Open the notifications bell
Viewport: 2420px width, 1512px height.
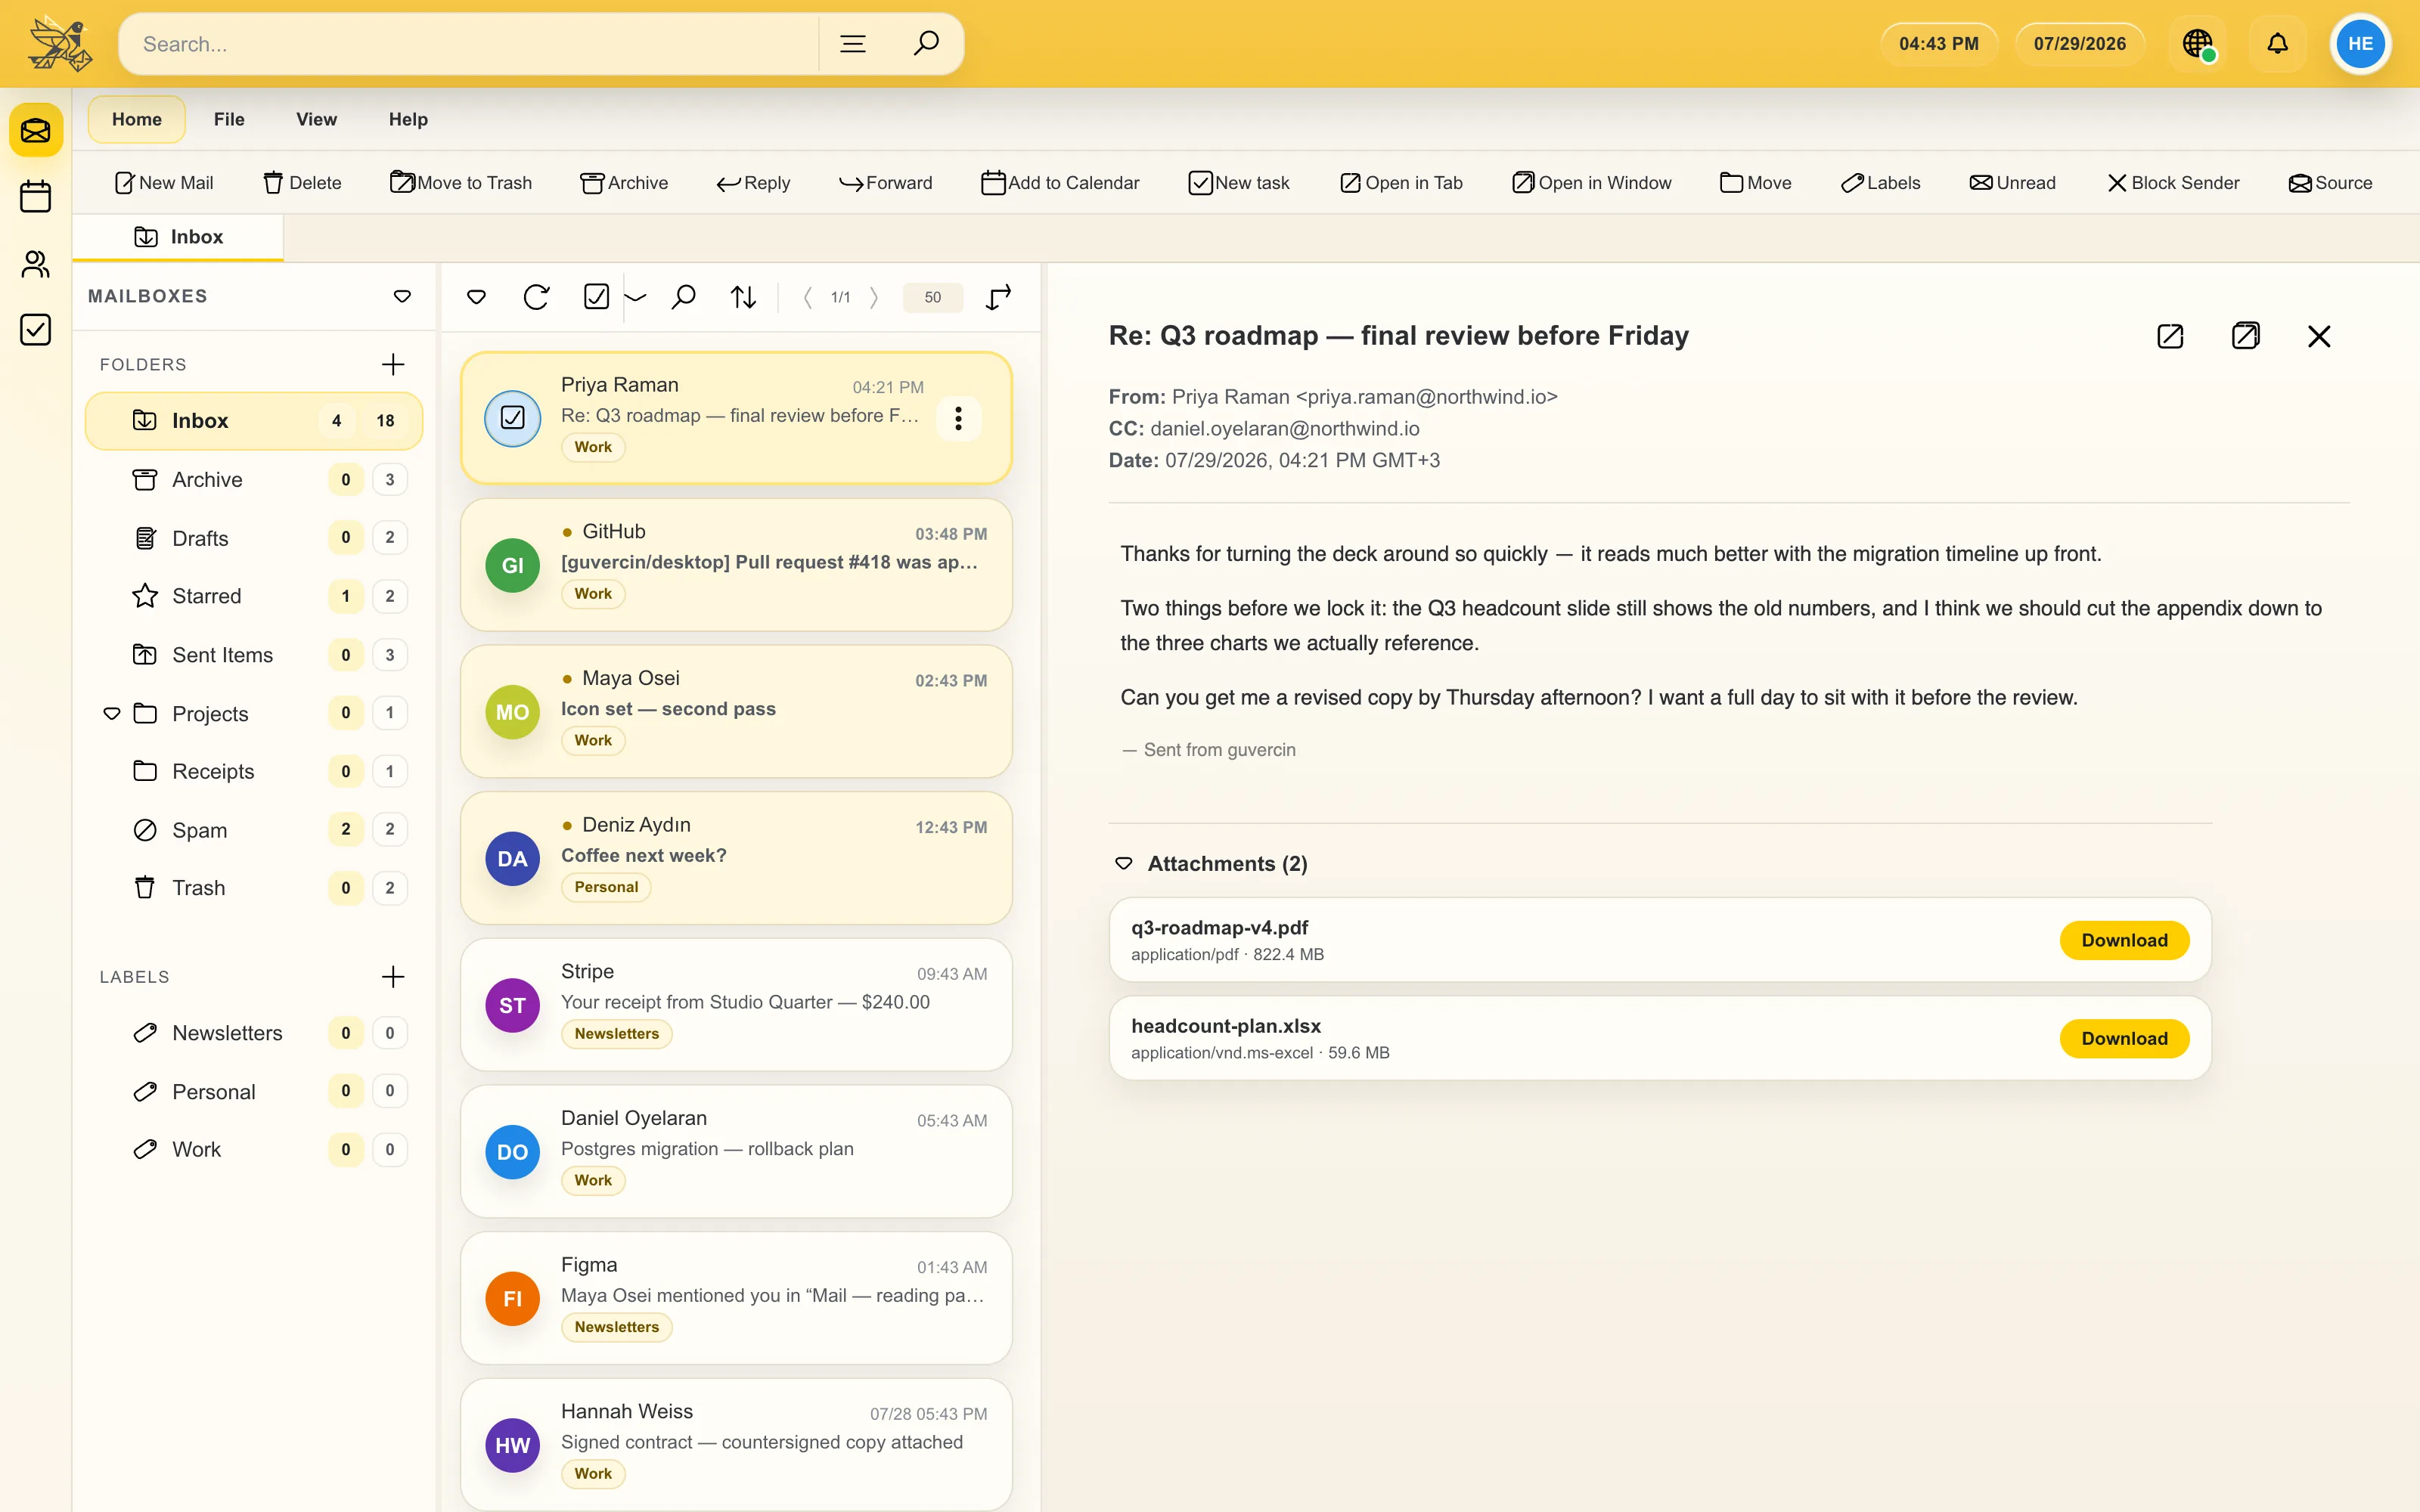pos(2277,44)
